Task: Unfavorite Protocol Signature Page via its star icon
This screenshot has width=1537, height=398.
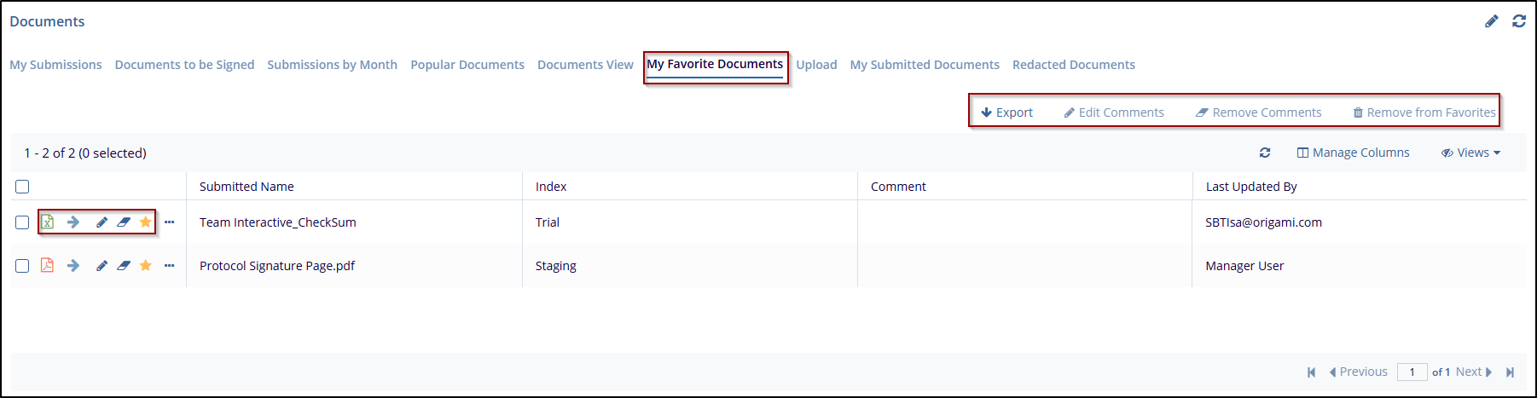Action: coord(146,265)
